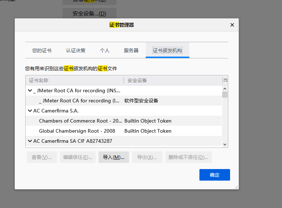
Task: Confirm with the 确定 button
Action: (215, 175)
